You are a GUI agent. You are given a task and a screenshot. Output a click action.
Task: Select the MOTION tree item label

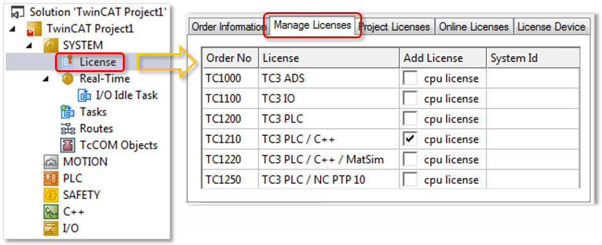point(85,162)
